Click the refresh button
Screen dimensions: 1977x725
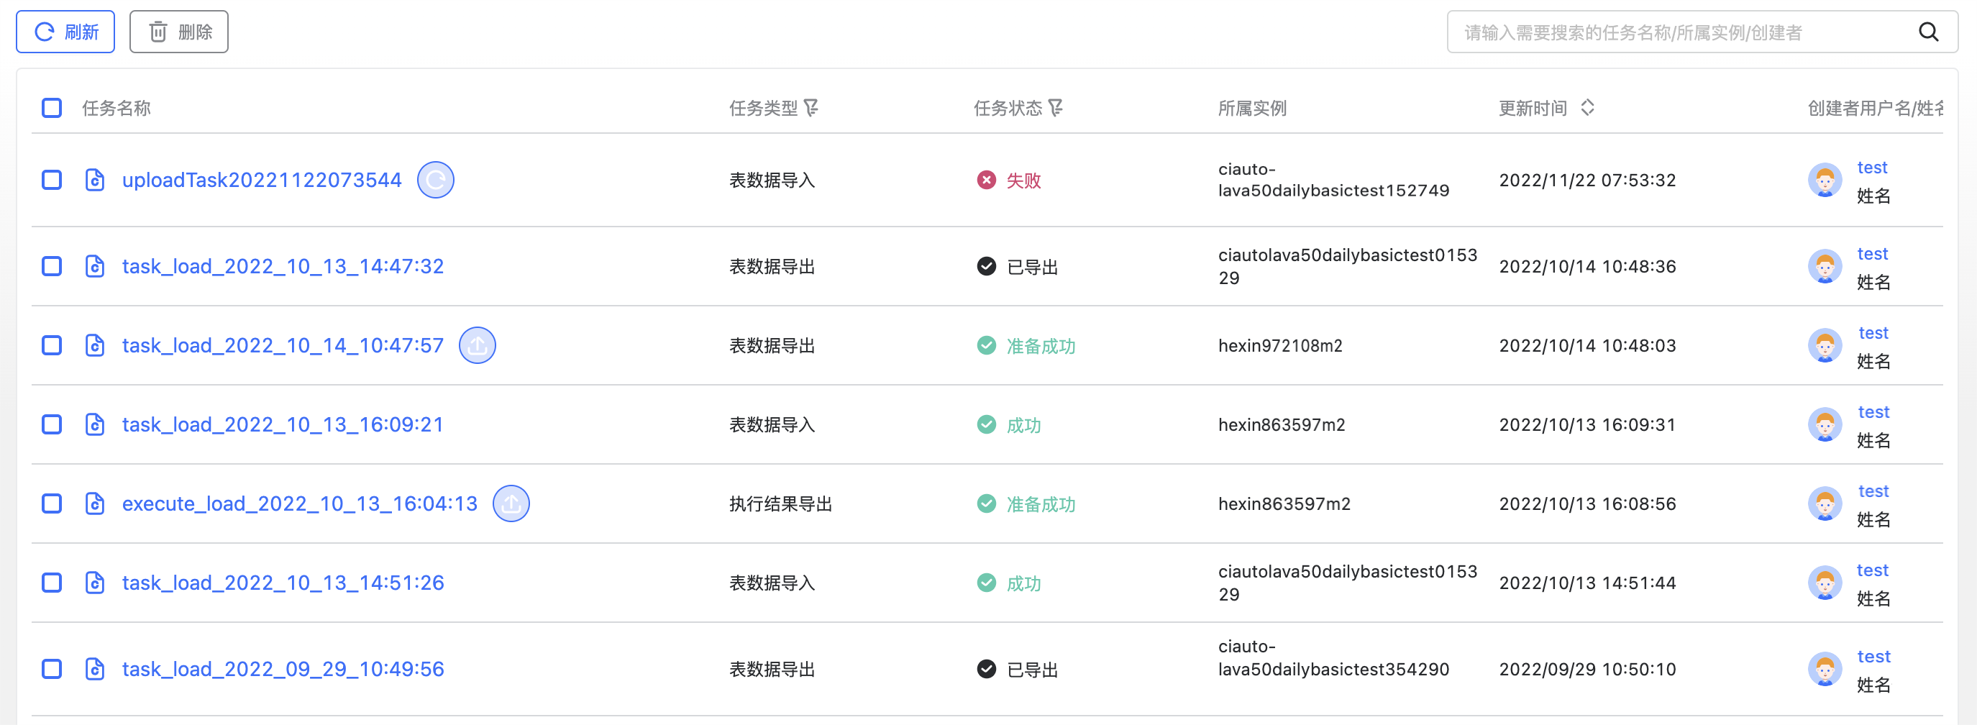click(66, 32)
